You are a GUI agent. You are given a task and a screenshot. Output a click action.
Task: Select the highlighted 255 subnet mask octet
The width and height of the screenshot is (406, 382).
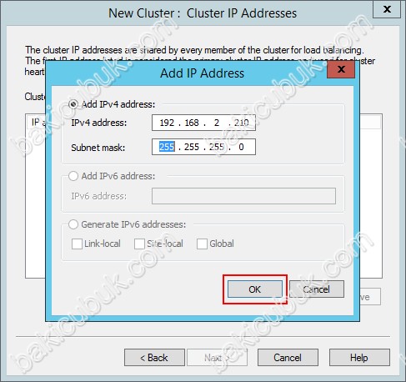pos(167,147)
